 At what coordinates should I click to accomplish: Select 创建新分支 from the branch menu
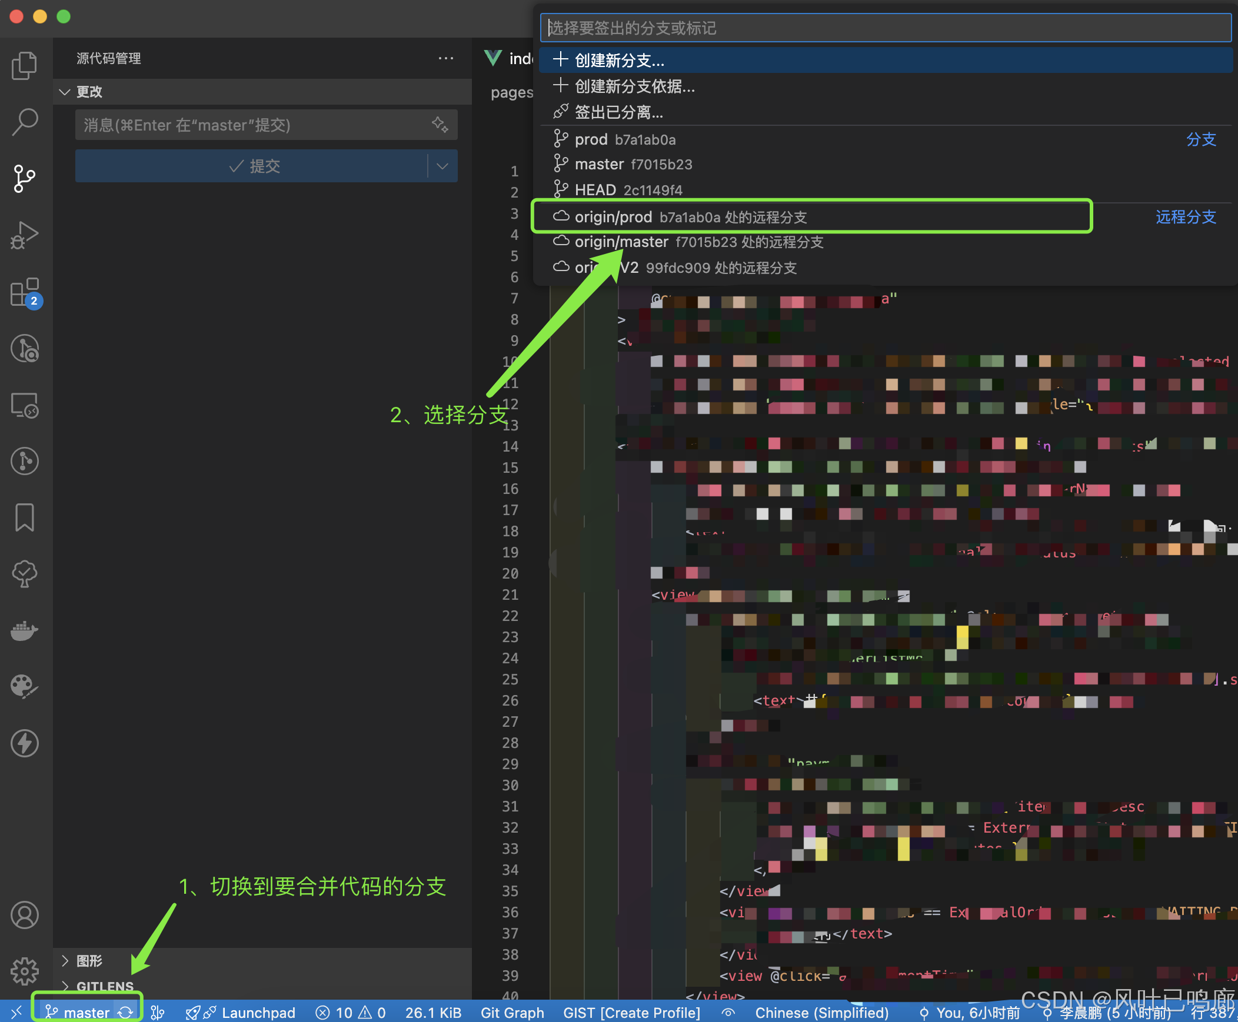620,59
